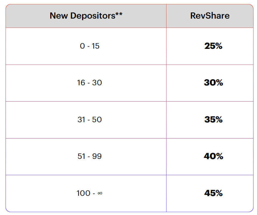Select the 51 - 99 depositors cell
This screenshot has width=257, height=215.
coord(90,156)
